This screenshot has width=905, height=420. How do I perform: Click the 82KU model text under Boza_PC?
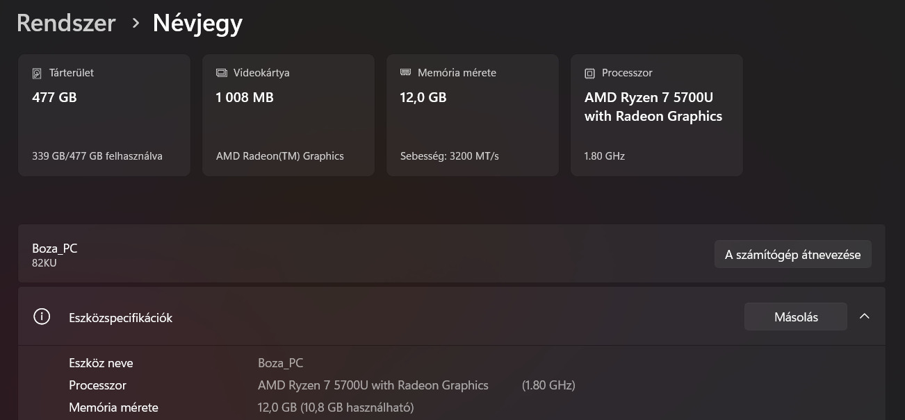pyautogui.click(x=44, y=263)
